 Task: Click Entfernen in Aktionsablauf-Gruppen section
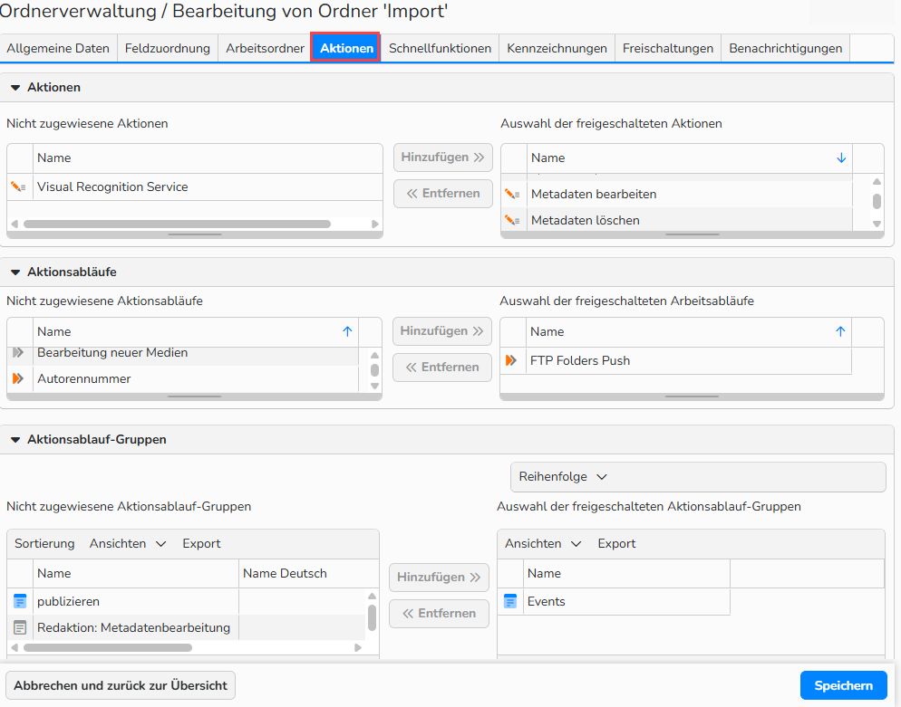pos(439,614)
